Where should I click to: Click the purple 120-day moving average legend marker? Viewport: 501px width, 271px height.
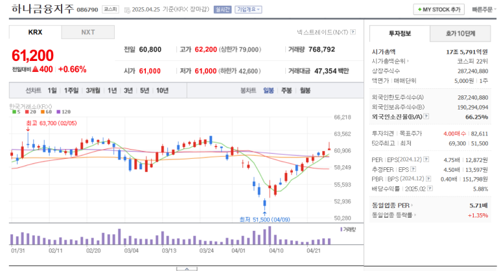pos(58,112)
